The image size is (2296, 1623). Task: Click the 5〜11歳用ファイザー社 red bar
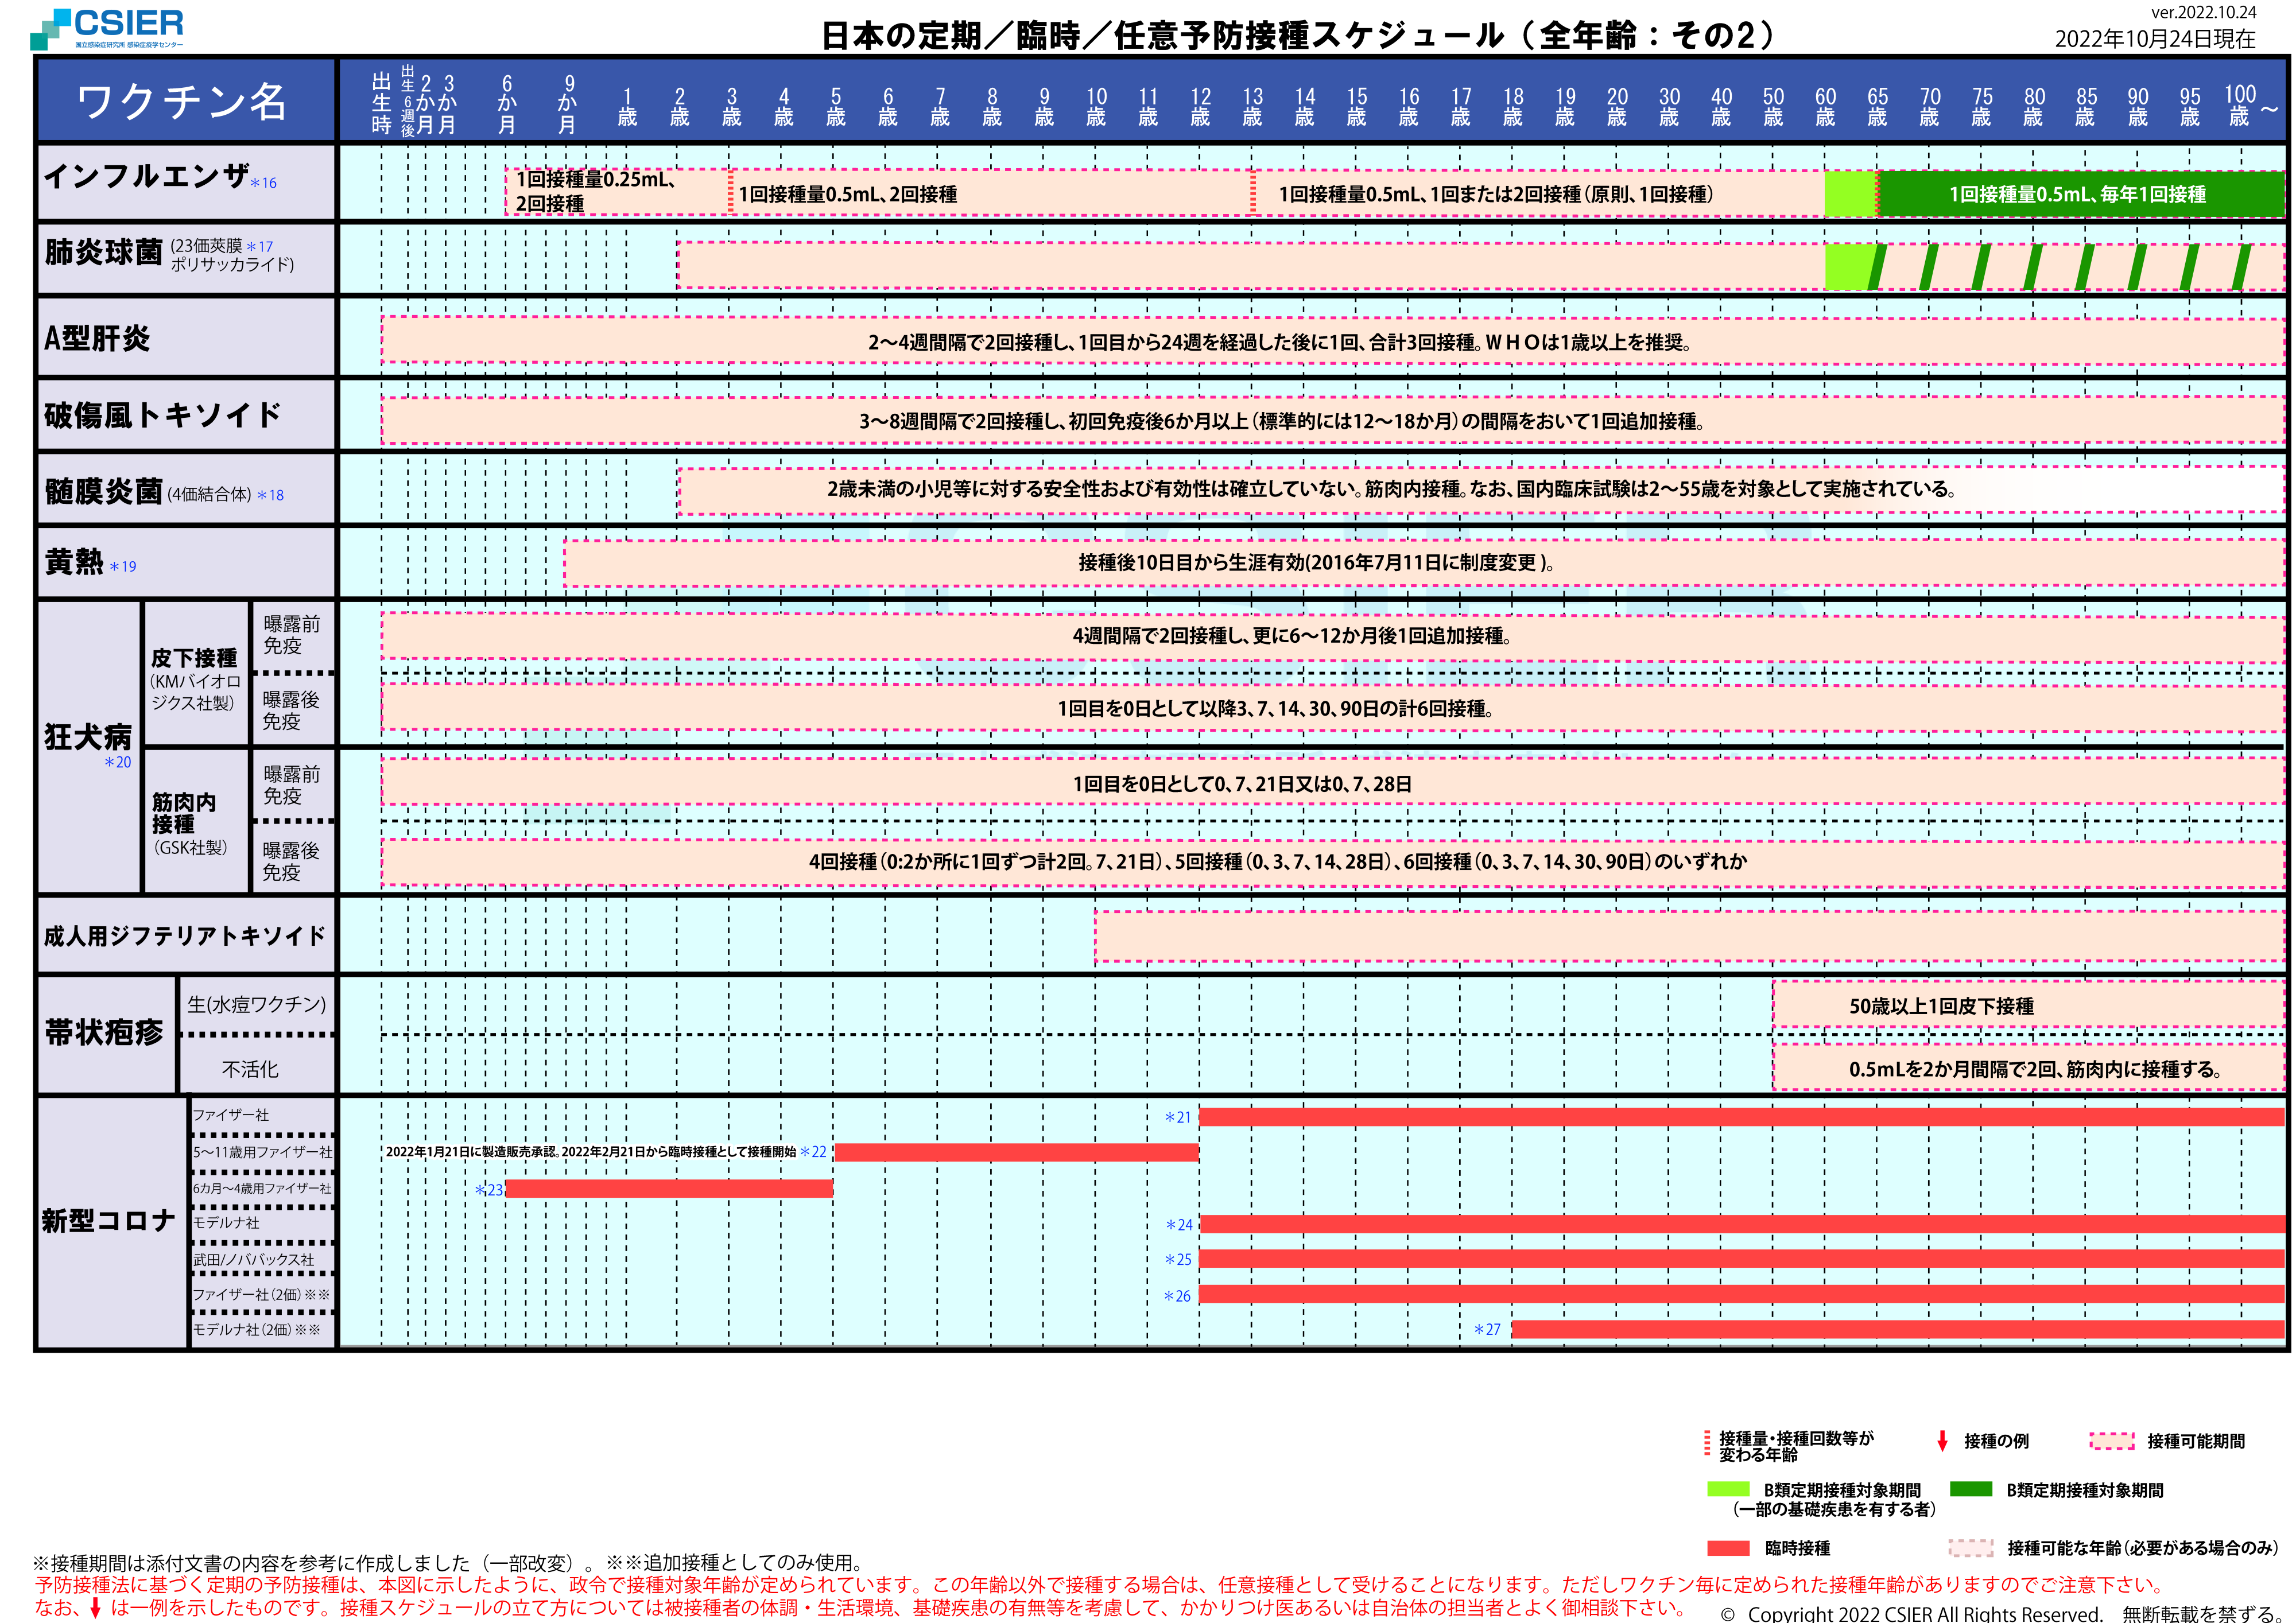1016,1152
